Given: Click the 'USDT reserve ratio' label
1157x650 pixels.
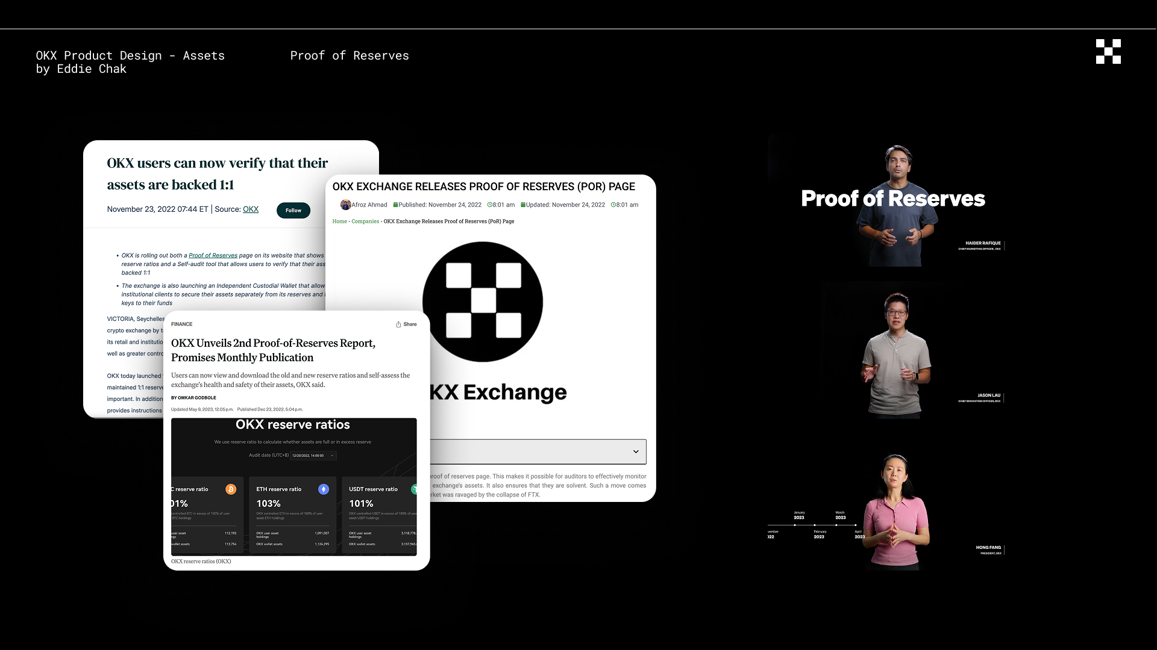Looking at the screenshot, I should point(374,489).
